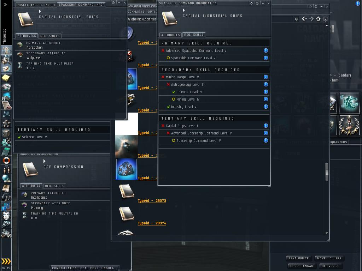
Task: Show info for Mining Level IV
Action: [x=266, y=99]
